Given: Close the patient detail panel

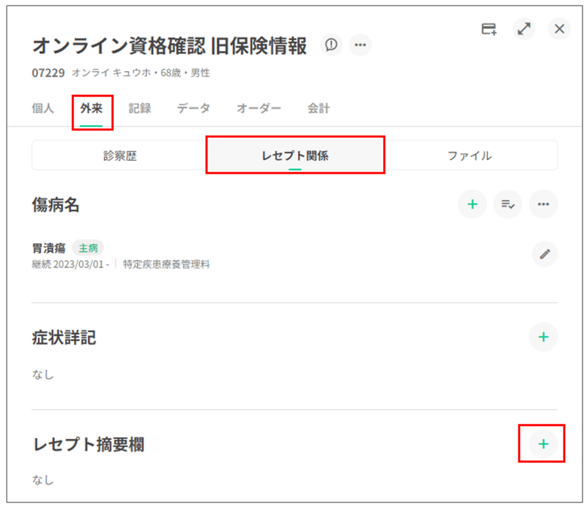Looking at the screenshot, I should point(559,29).
